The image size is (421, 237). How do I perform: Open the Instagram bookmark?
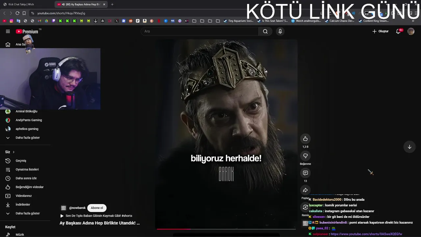[11, 21]
